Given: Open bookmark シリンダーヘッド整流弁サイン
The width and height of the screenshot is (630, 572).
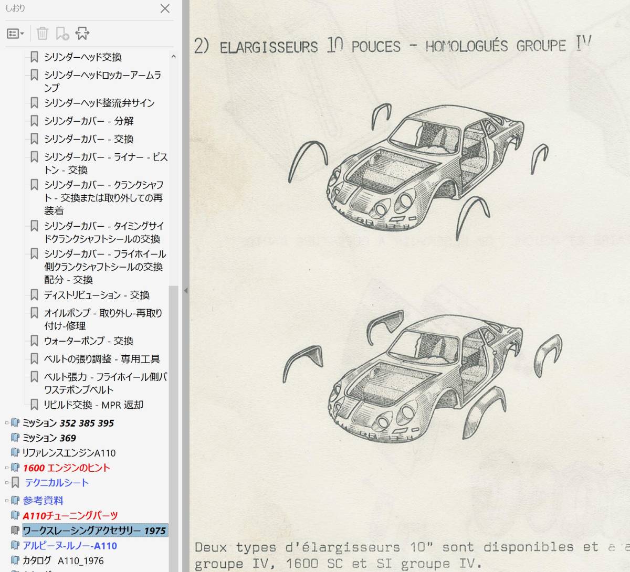Looking at the screenshot, I should click(x=99, y=103).
